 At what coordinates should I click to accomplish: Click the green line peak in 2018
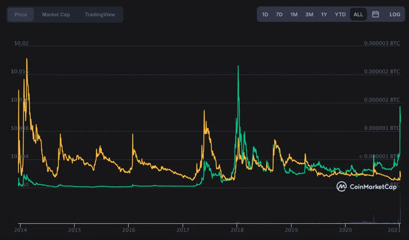[238, 66]
